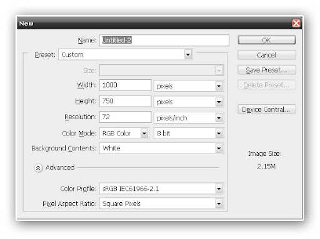The width and height of the screenshot is (320, 239).
Task: Open the pixels/inch resolution units dropdown
Action: (189, 118)
